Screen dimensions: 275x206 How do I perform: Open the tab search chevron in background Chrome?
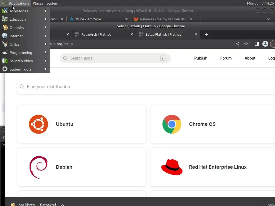click(269, 19)
